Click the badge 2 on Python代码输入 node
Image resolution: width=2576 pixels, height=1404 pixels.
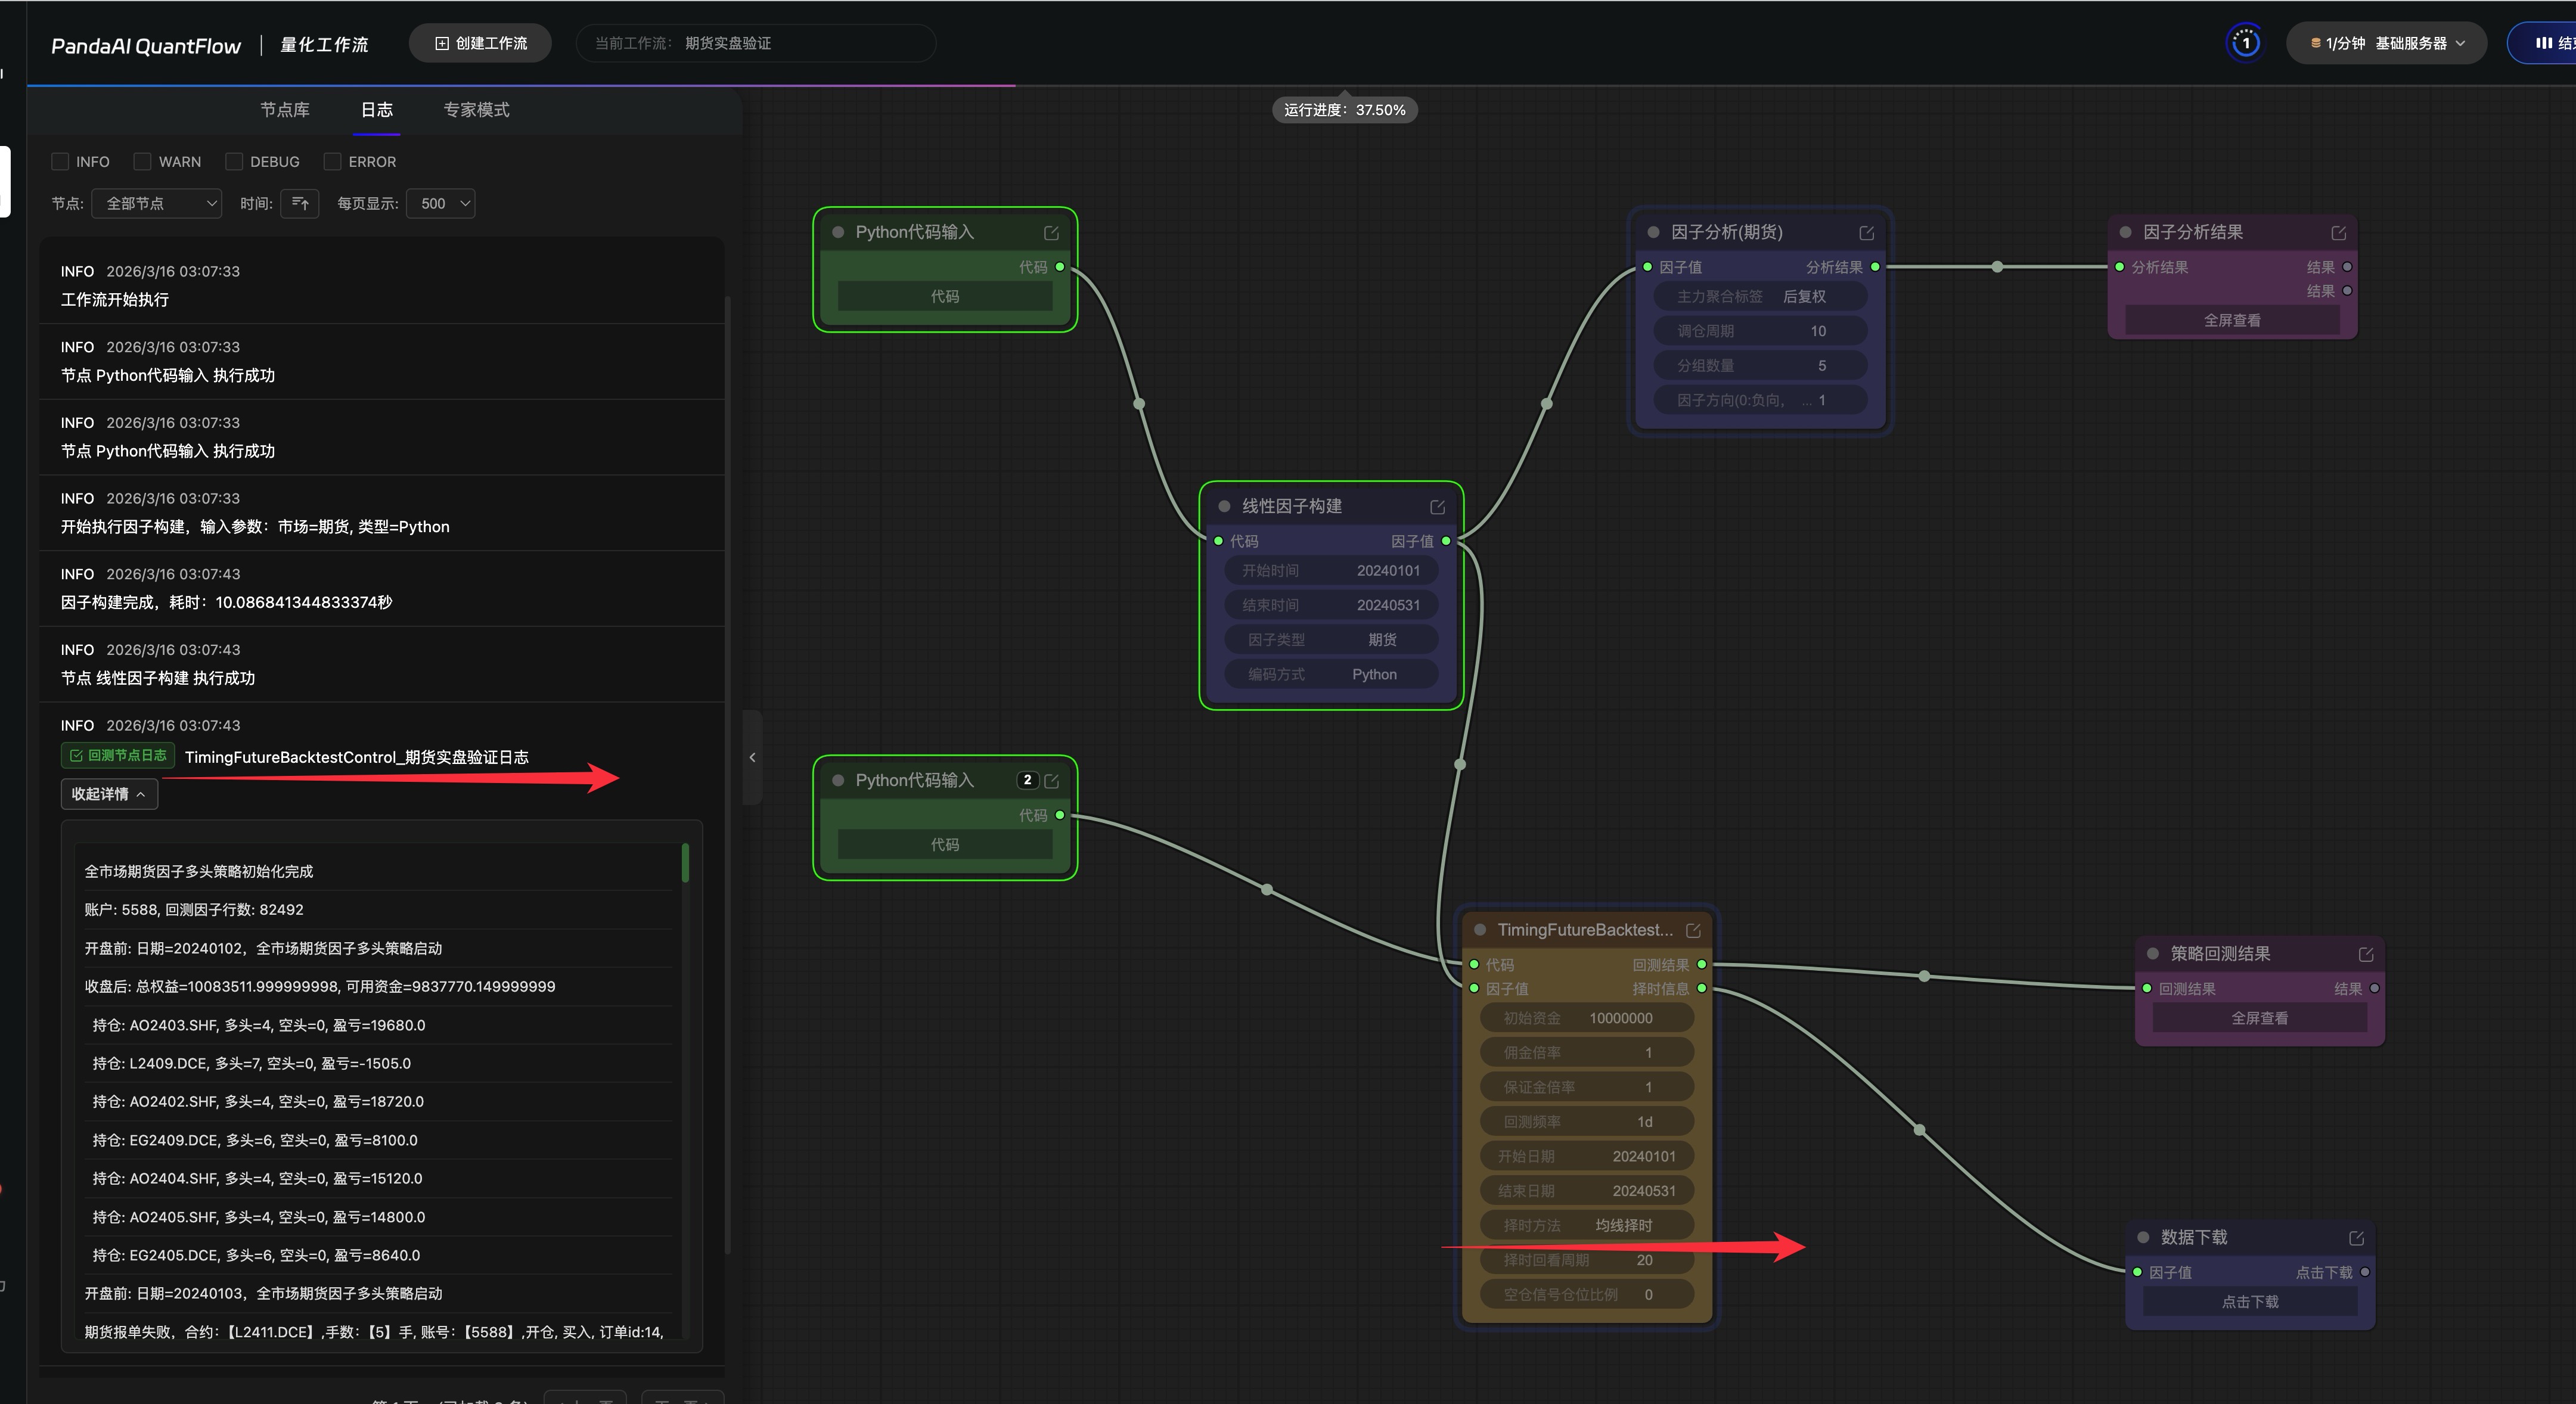tap(1027, 780)
